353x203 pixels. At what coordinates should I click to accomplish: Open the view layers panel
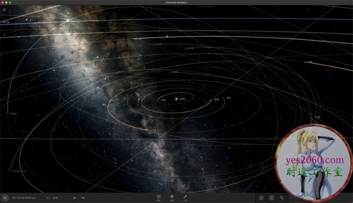coord(172,197)
